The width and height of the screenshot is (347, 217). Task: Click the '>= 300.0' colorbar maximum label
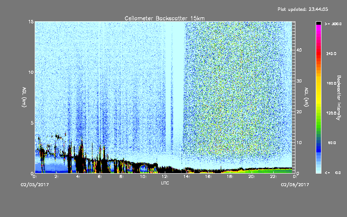point(333,24)
